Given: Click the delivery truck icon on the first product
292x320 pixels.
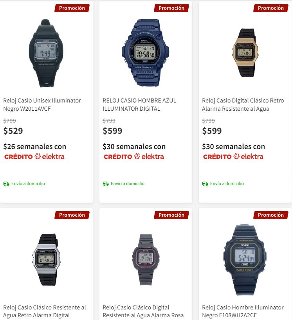Looking at the screenshot, I should click(x=6, y=184).
